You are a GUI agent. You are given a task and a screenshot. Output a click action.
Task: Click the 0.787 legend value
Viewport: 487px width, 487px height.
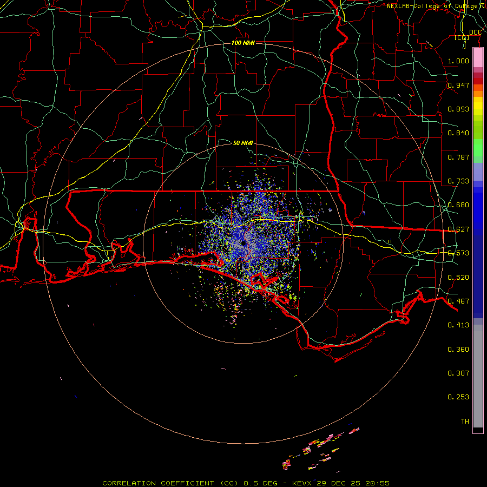click(x=458, y=157)
